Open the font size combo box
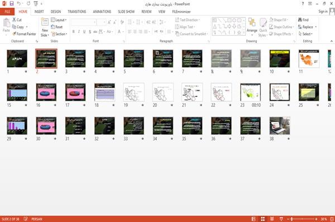 [x=102, y=22]
